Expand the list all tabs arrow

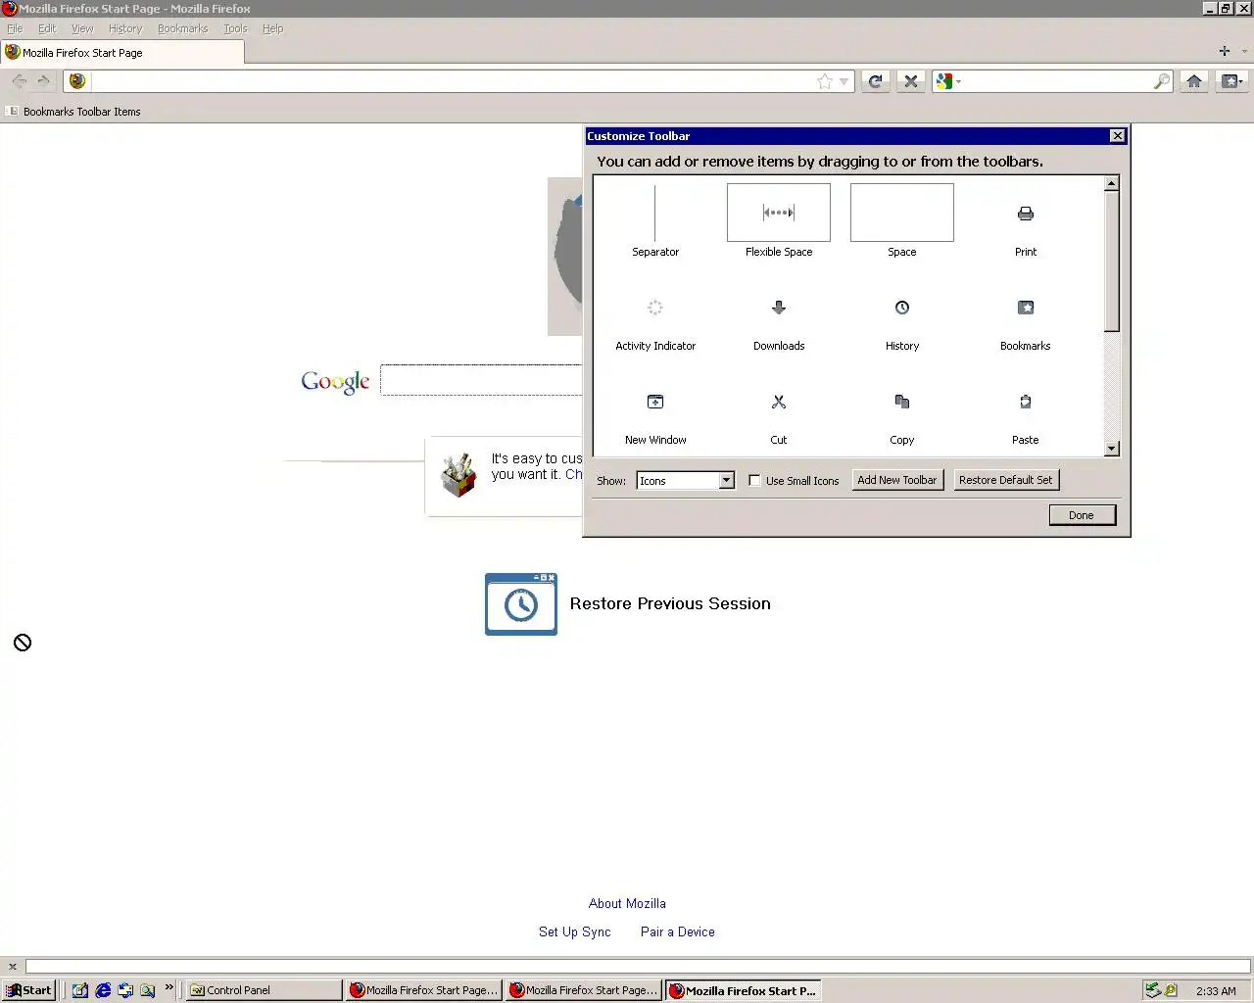point(1245,51)
